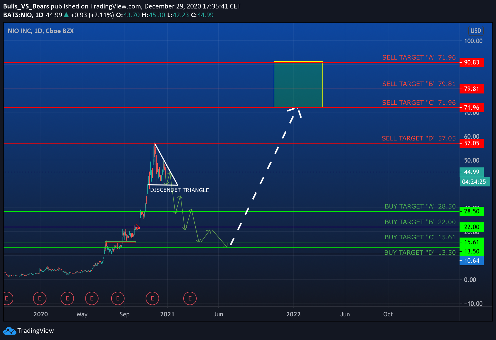Click the Bulls_VS_Bears author name

coord(26,6)
